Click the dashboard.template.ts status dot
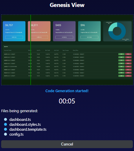Viewport: 134px width, 151px height. (x=5, y=129)
